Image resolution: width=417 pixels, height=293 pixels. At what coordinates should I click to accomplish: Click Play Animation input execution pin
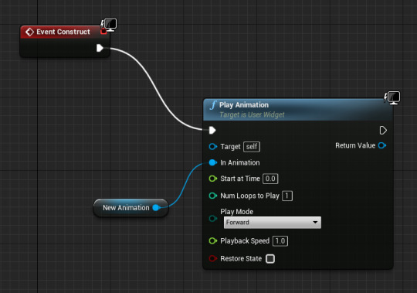(212, 131)
